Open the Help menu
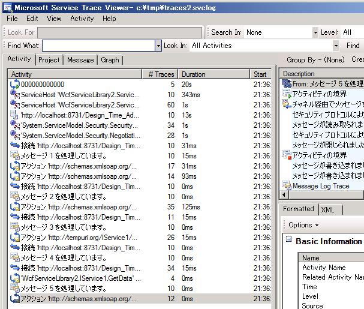 click(109, 19)
